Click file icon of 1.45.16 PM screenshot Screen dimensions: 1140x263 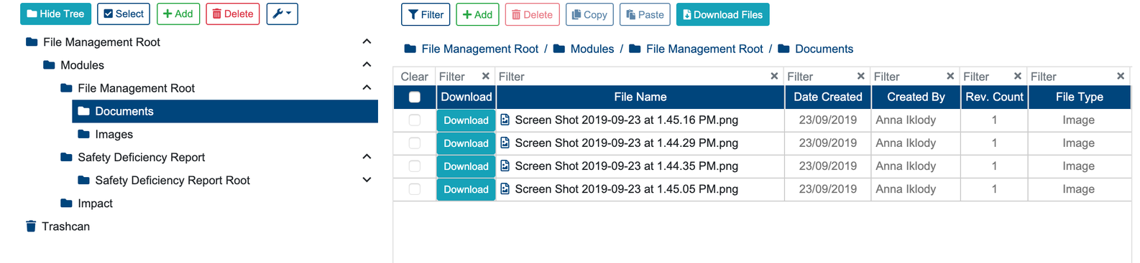pyautogui.click(x=505, y=120)
